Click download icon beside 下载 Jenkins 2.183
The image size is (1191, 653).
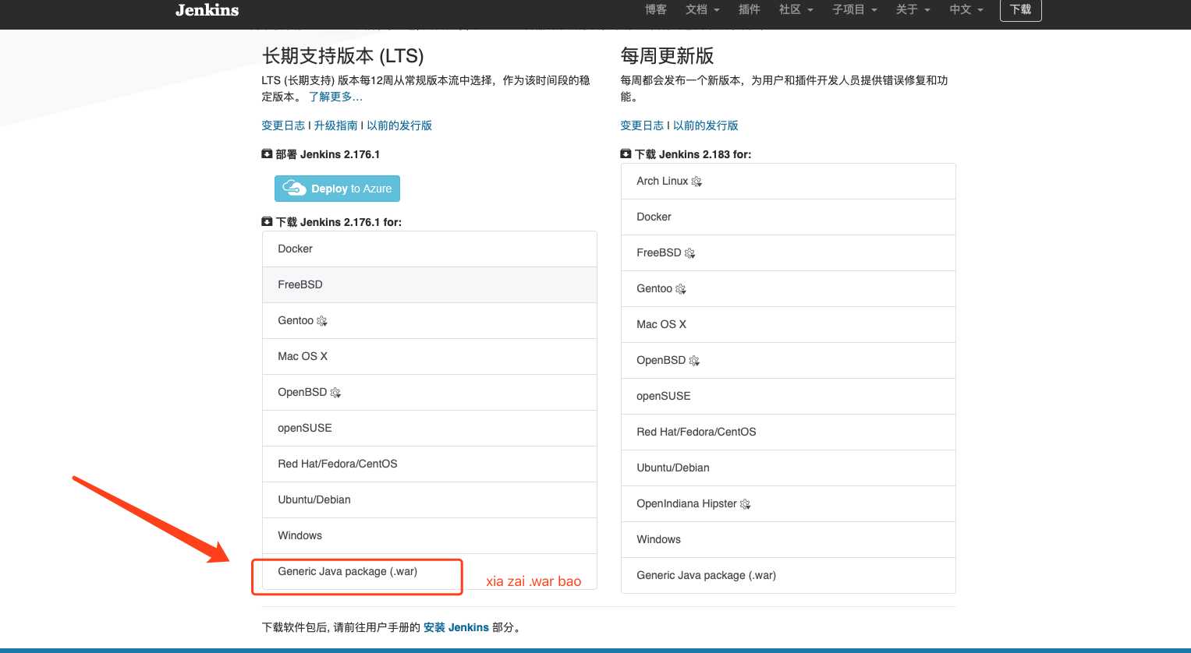626,154
